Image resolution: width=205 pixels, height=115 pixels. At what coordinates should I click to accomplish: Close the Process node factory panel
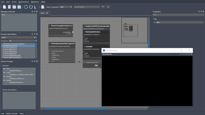[x=37, y=34]
